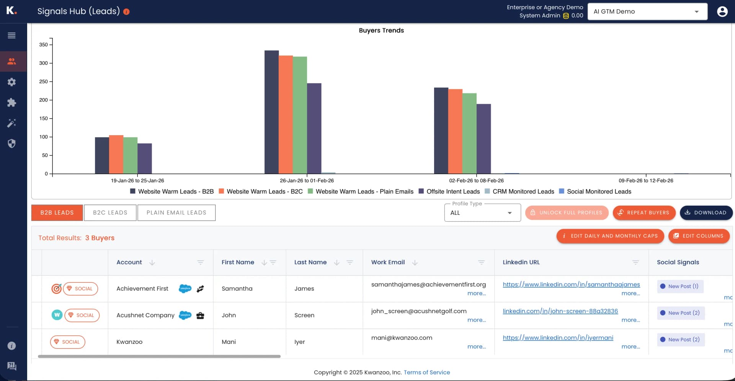
Task: Click the credits coin icon near 0.00
Action: point(566,16)
